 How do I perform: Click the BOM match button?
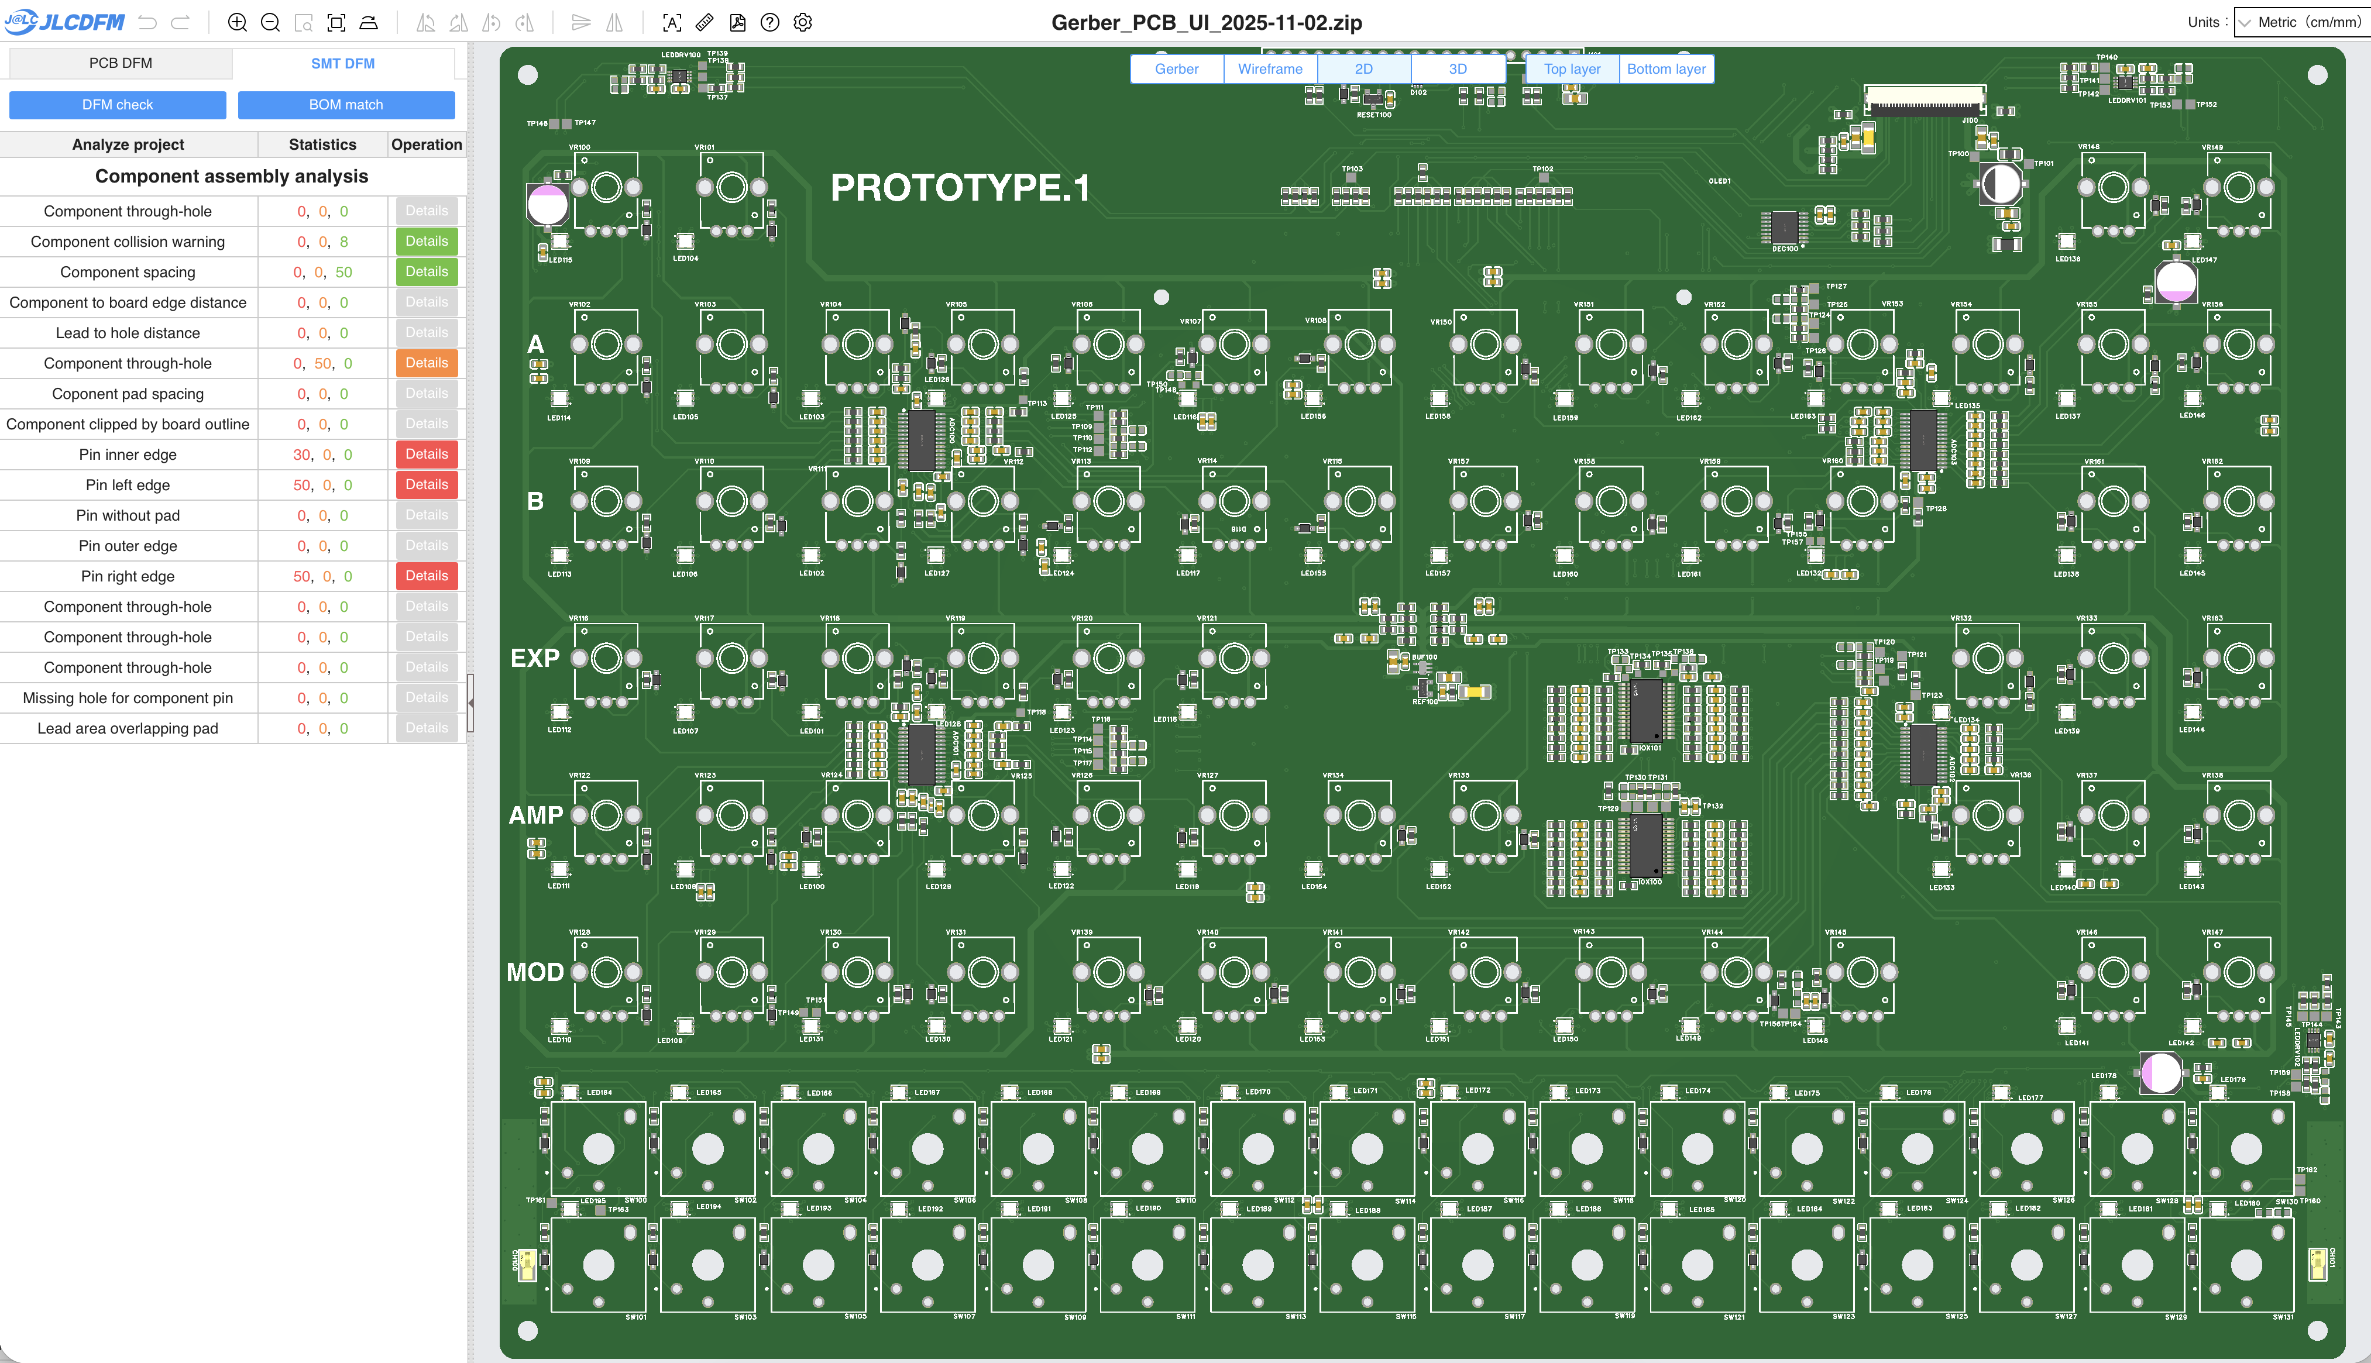tap(346, 105)
